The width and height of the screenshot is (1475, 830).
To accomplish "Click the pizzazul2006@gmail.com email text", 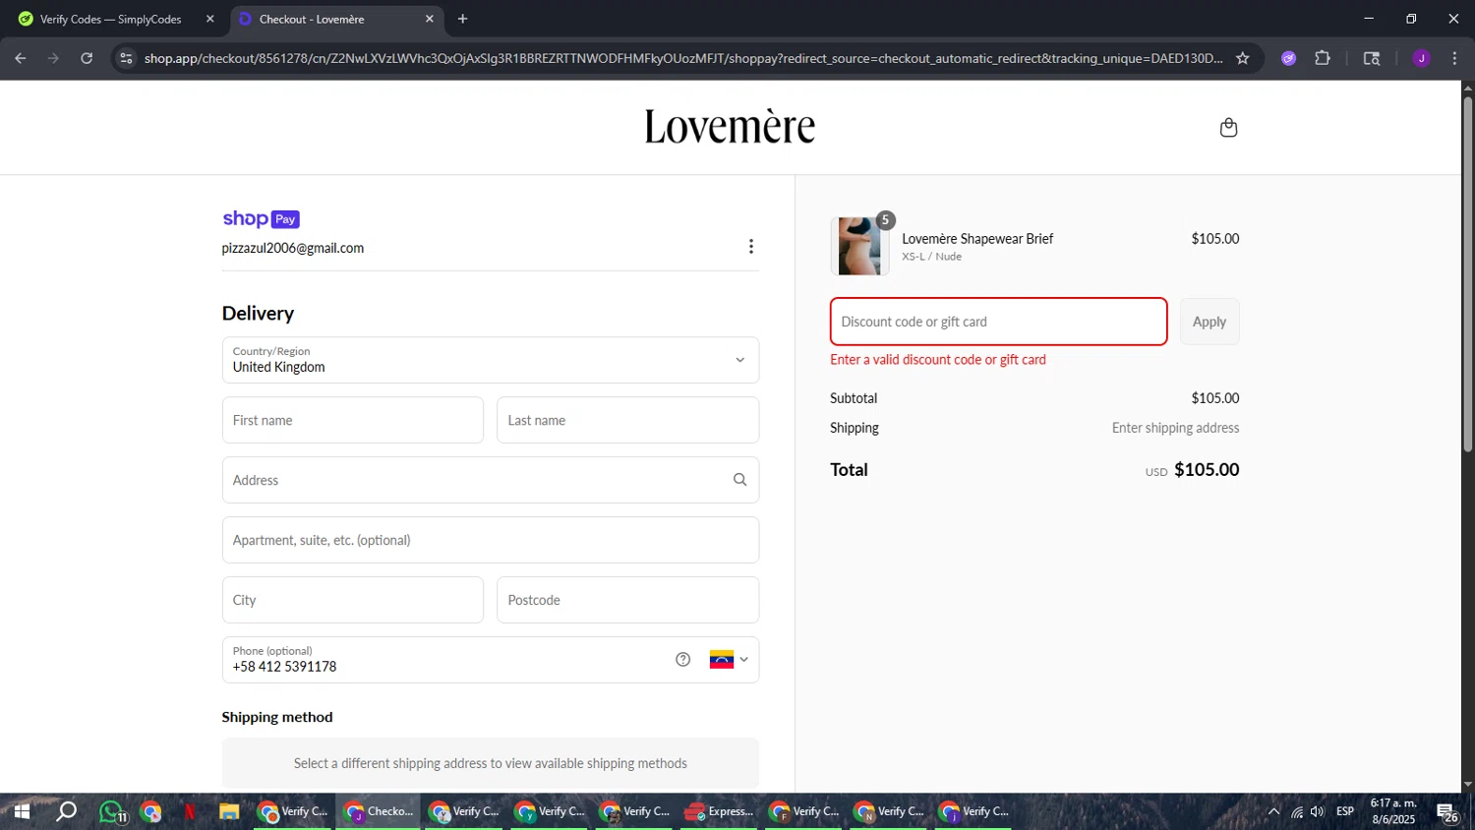I will (x=293, y=248).
